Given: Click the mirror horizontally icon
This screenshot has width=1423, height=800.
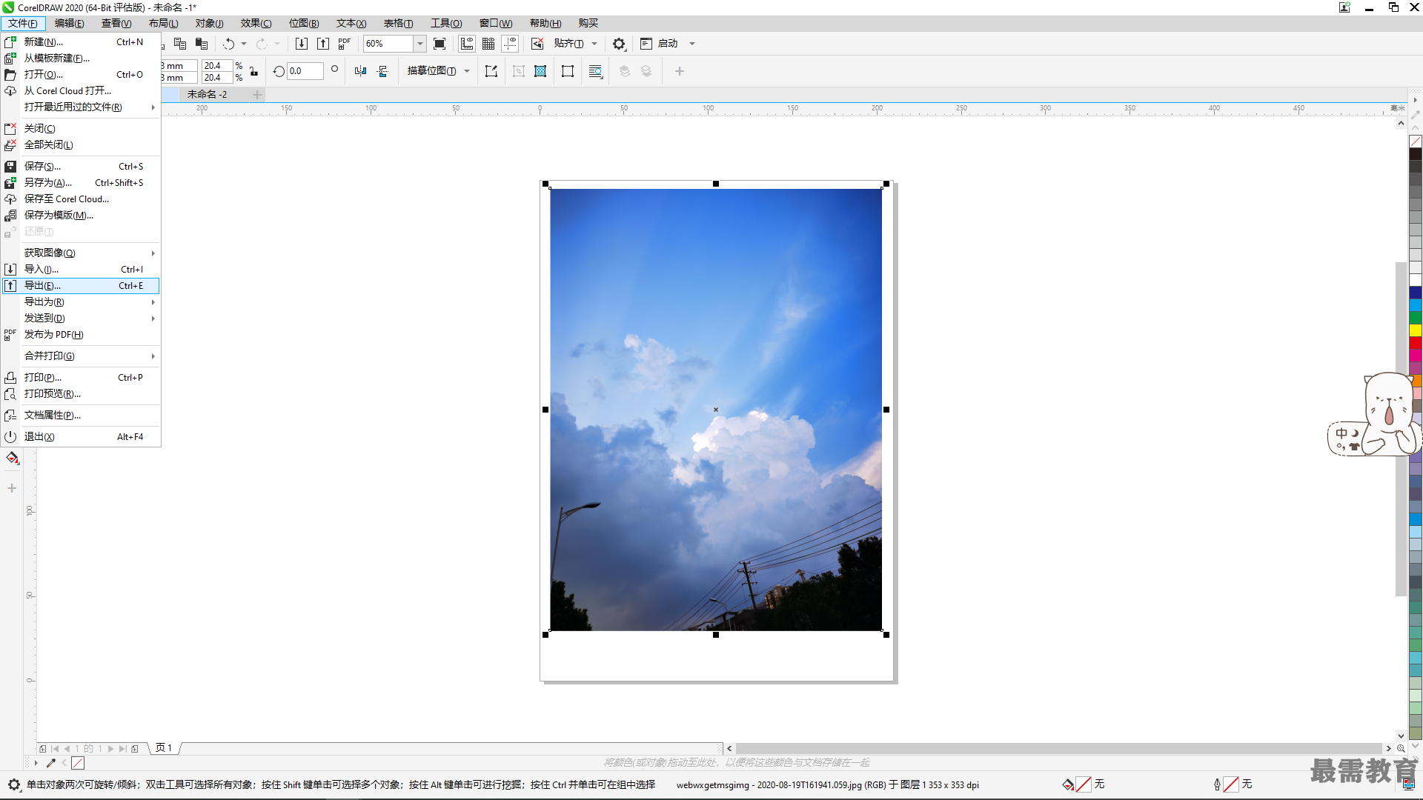Looking at the screenshot, I should (360, 71).
